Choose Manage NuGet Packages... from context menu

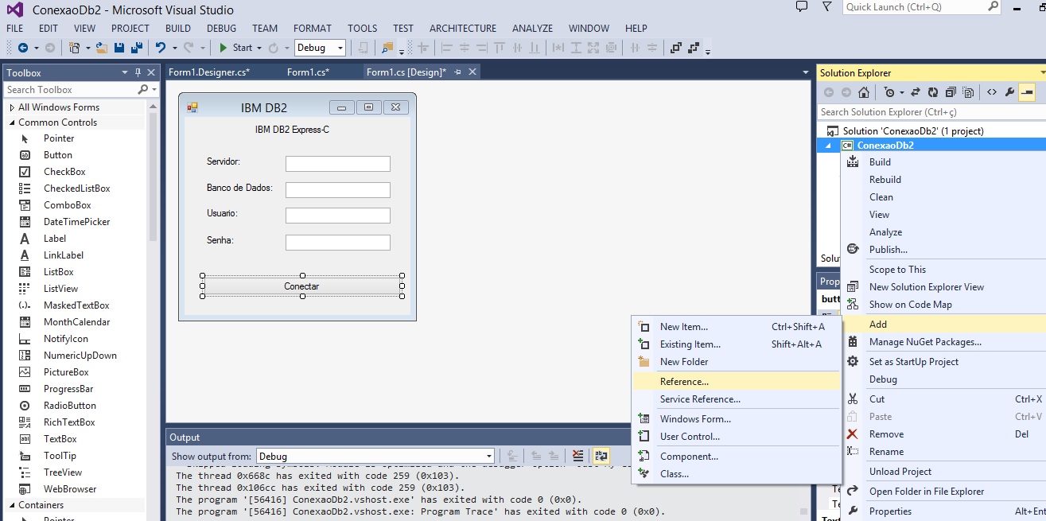pos(924,342)
